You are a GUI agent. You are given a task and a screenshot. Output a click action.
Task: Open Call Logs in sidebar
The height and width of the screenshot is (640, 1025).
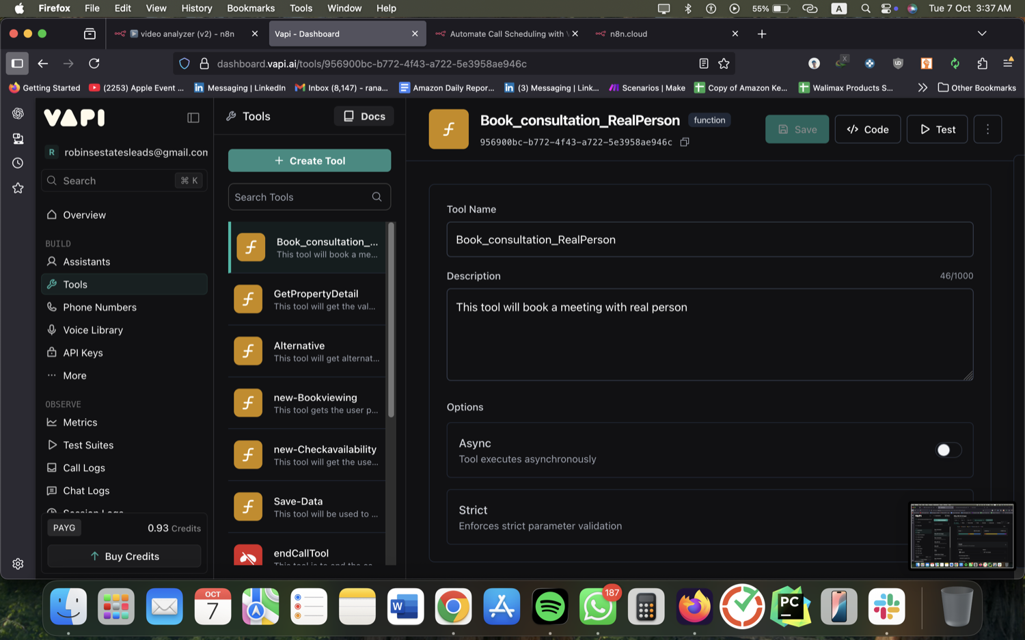(x=124, y=468)
